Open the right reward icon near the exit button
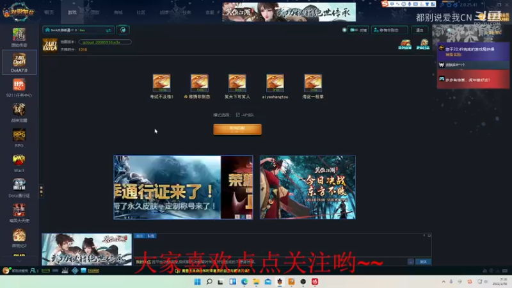The image size is (512, 288). (x=423, y=44)
